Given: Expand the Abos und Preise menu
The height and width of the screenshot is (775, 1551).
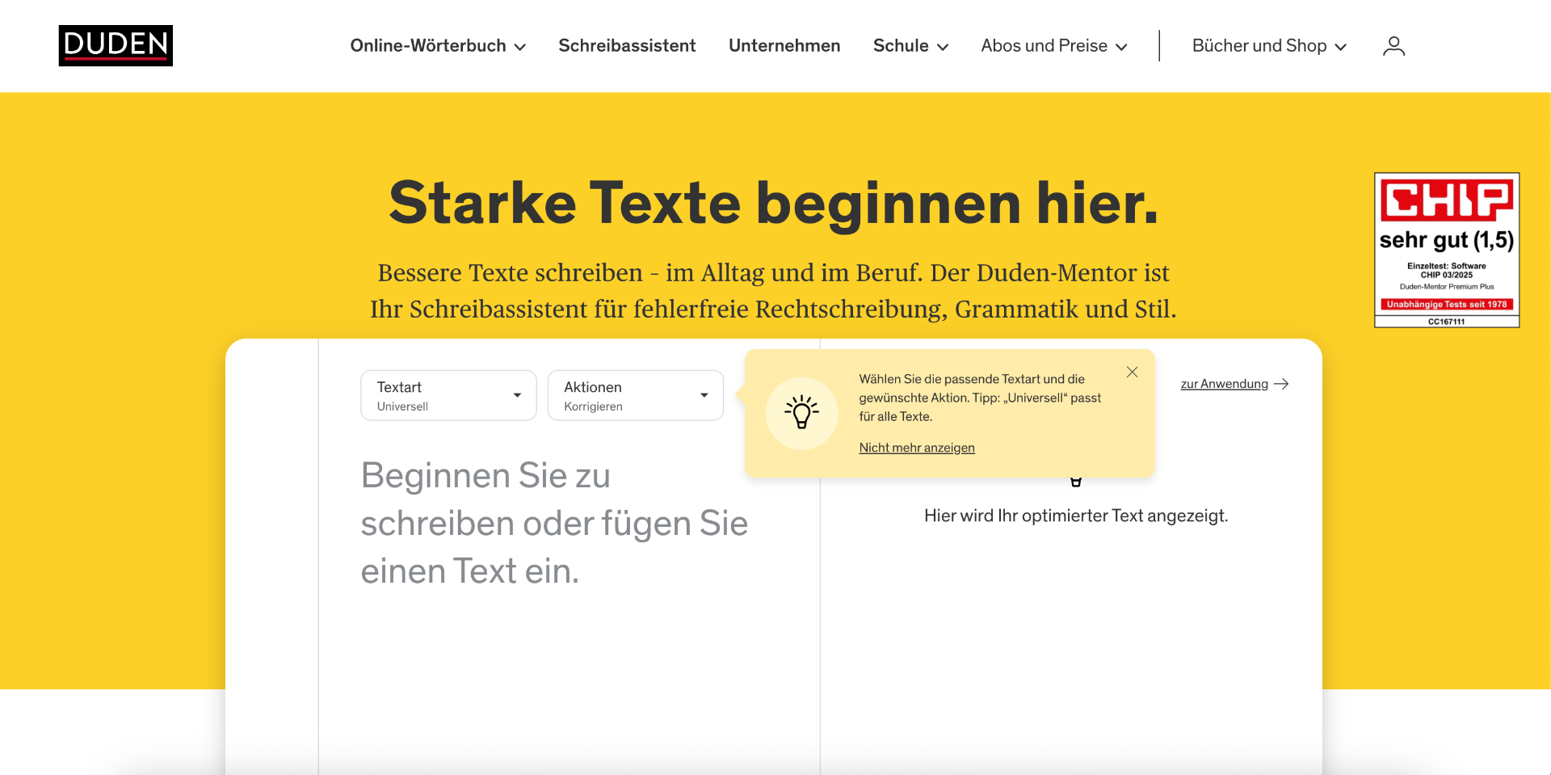Looking at the screenshot, I should click(x=1053, y=46).
